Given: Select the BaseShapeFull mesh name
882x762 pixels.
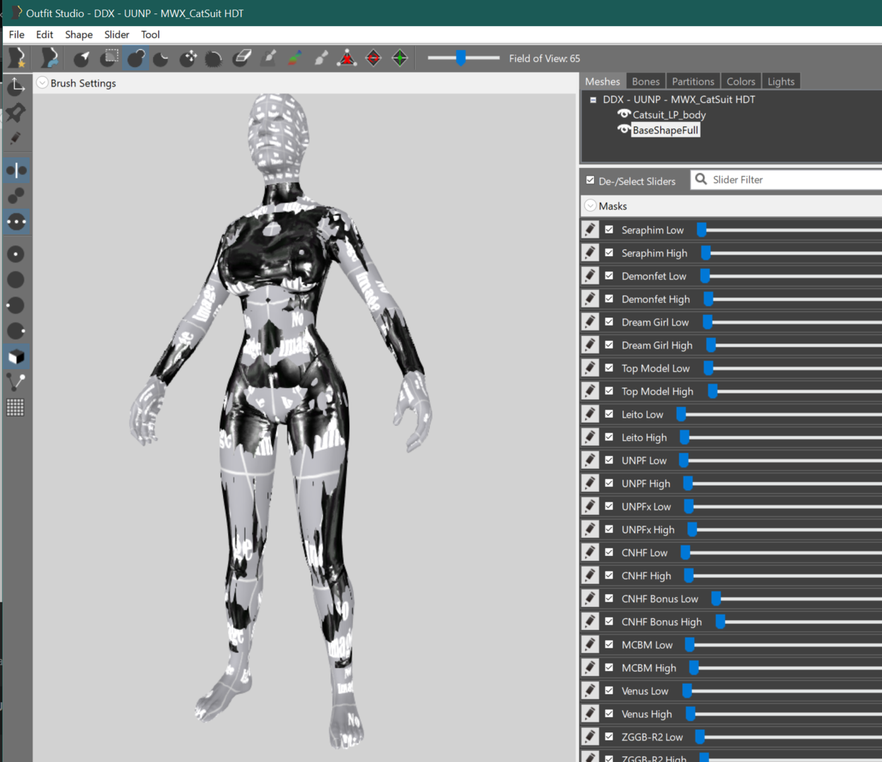Looking at the screenshot, I should click(665, 130).
